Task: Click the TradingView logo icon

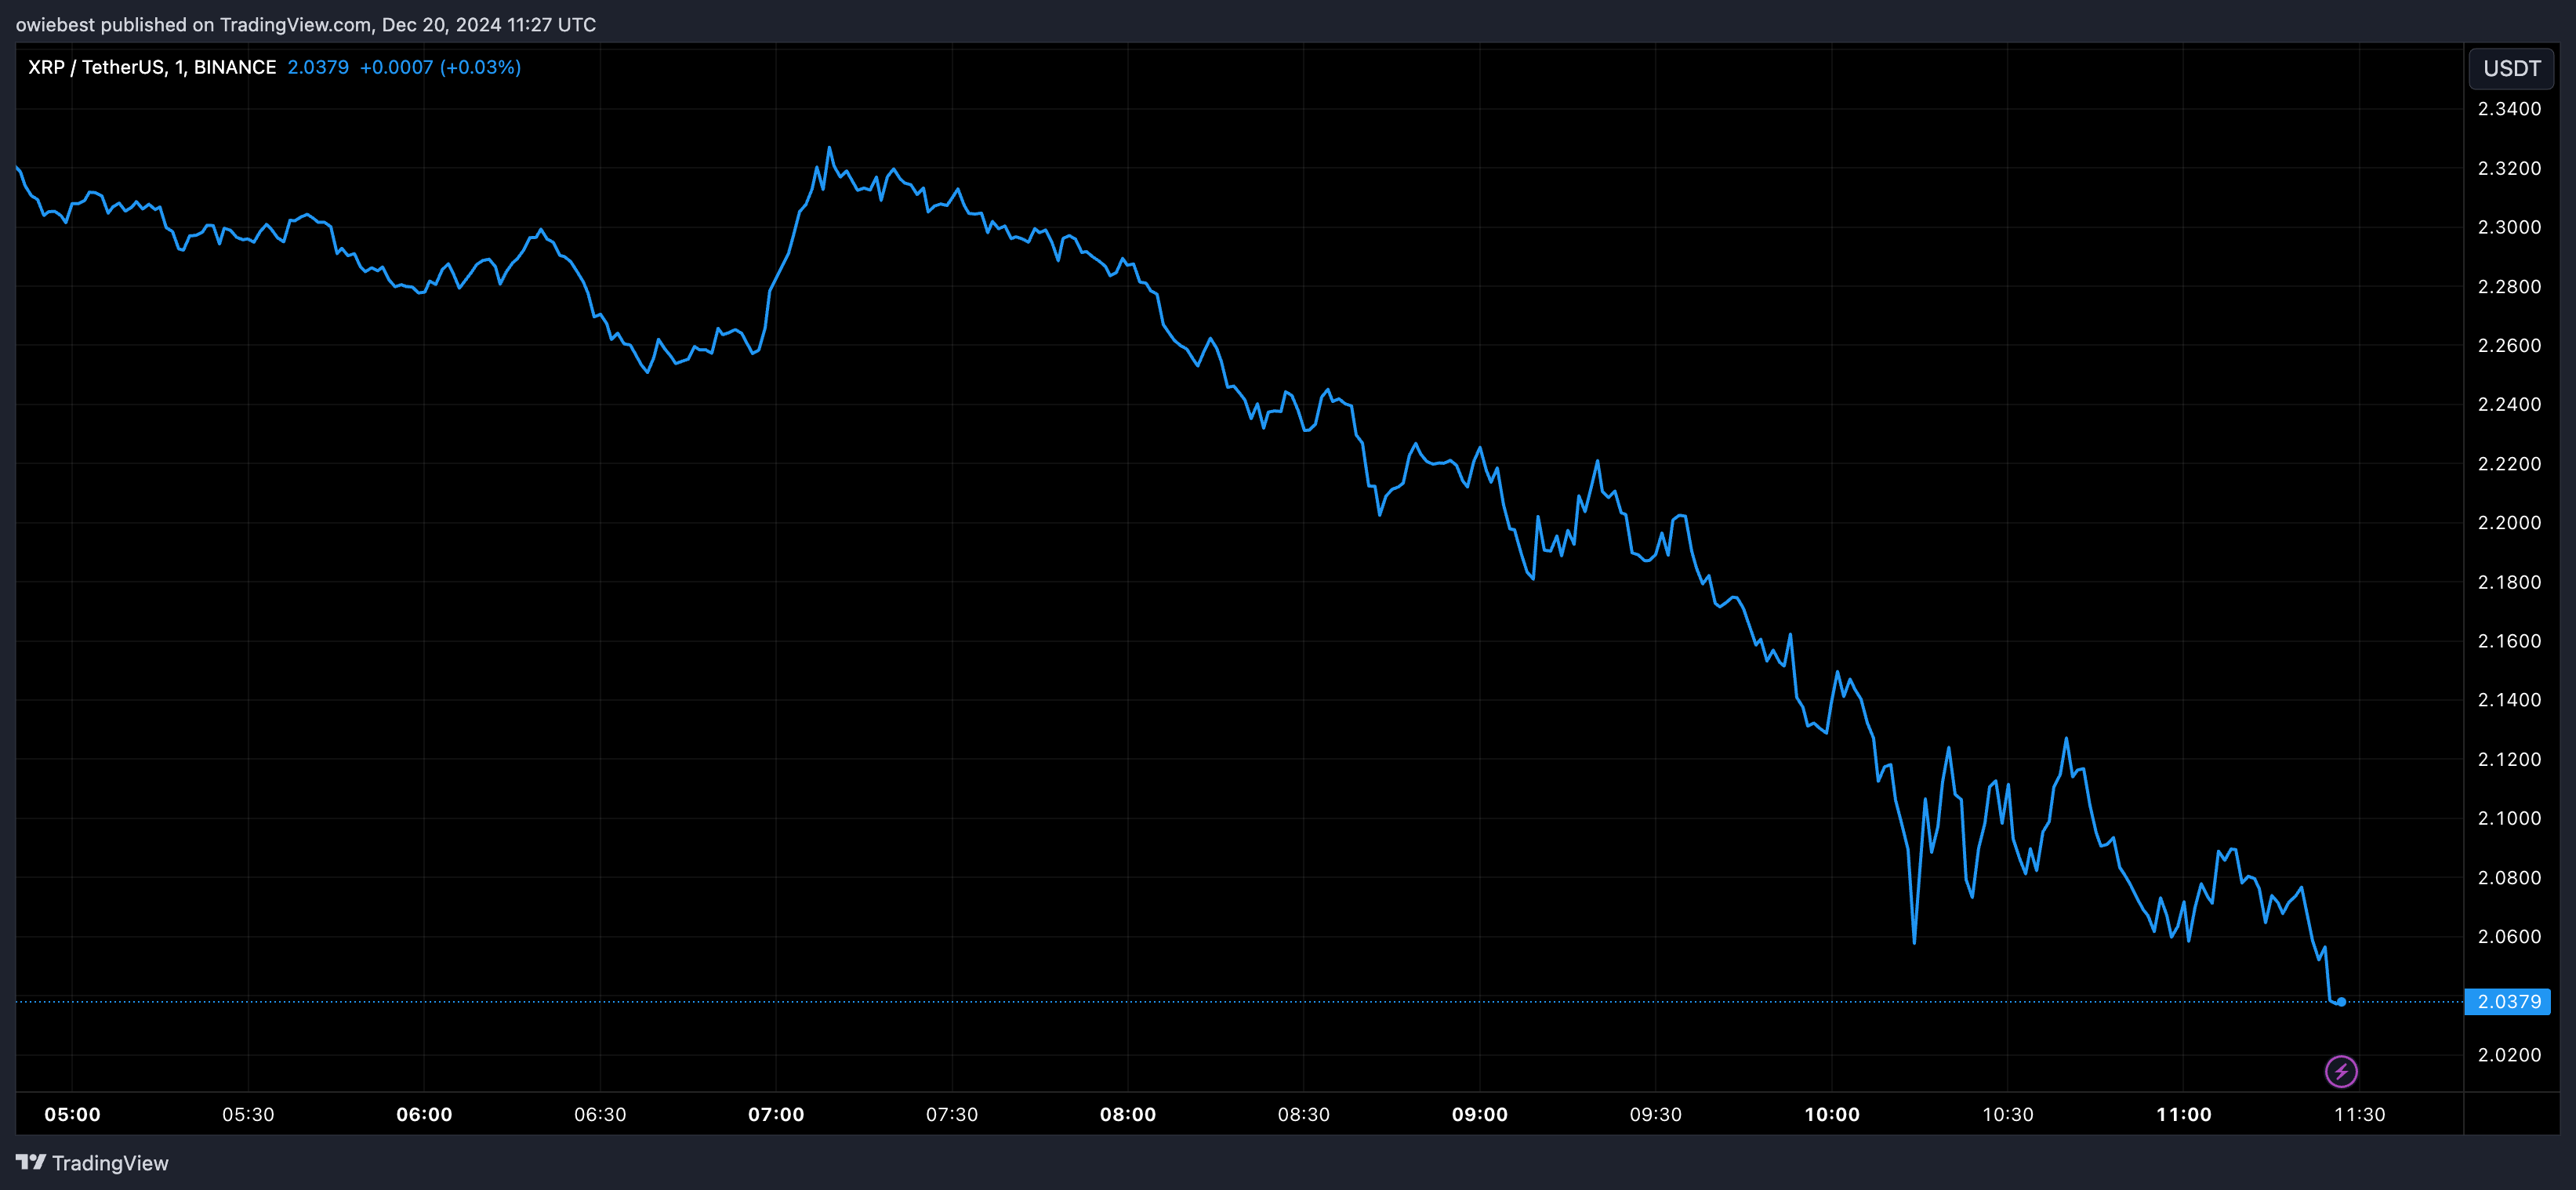Action: click(31, 1162)
